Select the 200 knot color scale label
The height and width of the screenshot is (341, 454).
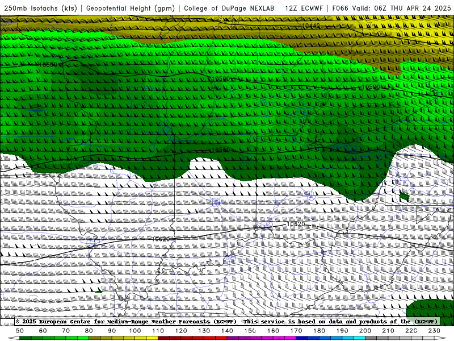(x=365, y=331)
